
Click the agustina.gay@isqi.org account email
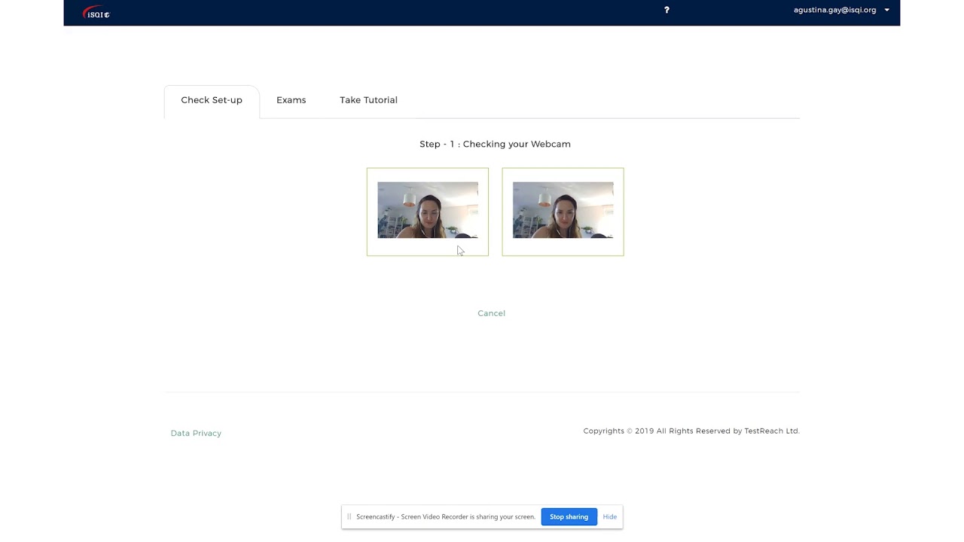(834, 10)
